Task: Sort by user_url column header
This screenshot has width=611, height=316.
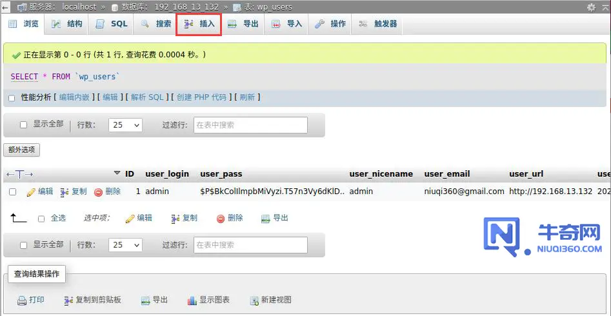Action: 526,173
